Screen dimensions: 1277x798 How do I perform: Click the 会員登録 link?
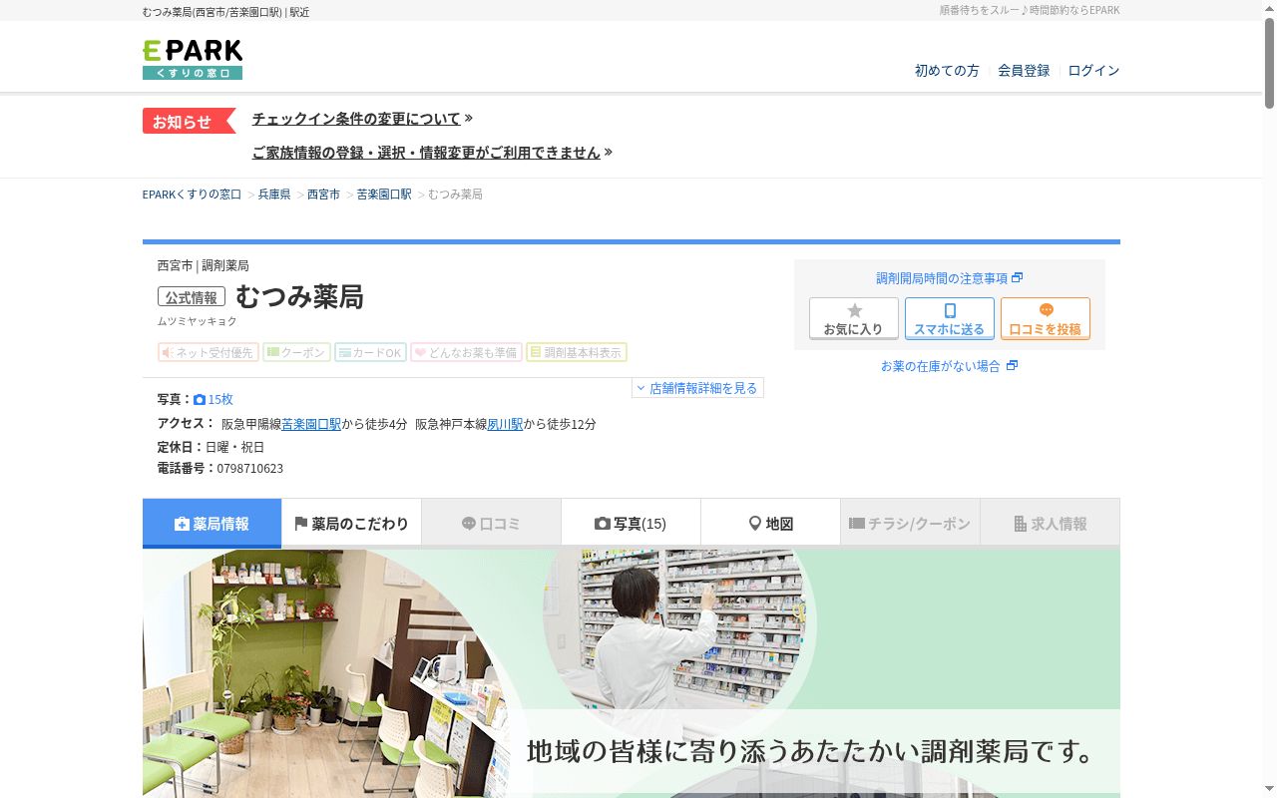coord(1024,71)
